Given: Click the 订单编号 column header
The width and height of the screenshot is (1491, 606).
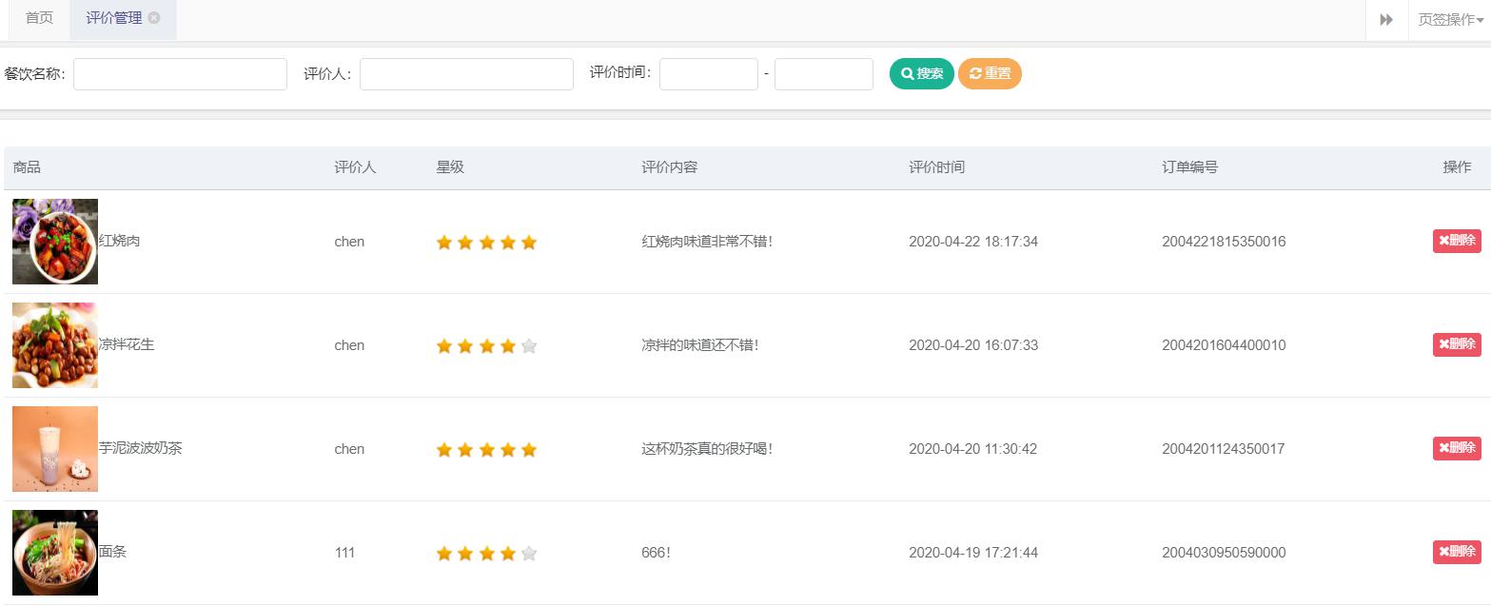Looking at the screenshot, I should [1190, 167].
